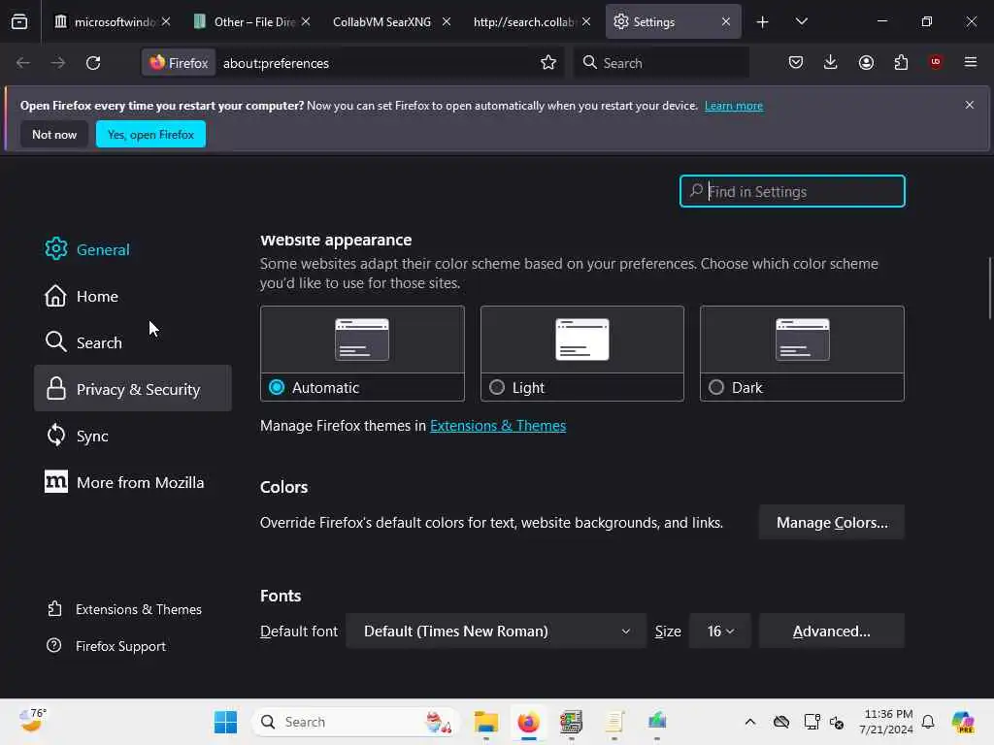
Task: Open the Extensions puzzle icon
Action: point(901,62)
